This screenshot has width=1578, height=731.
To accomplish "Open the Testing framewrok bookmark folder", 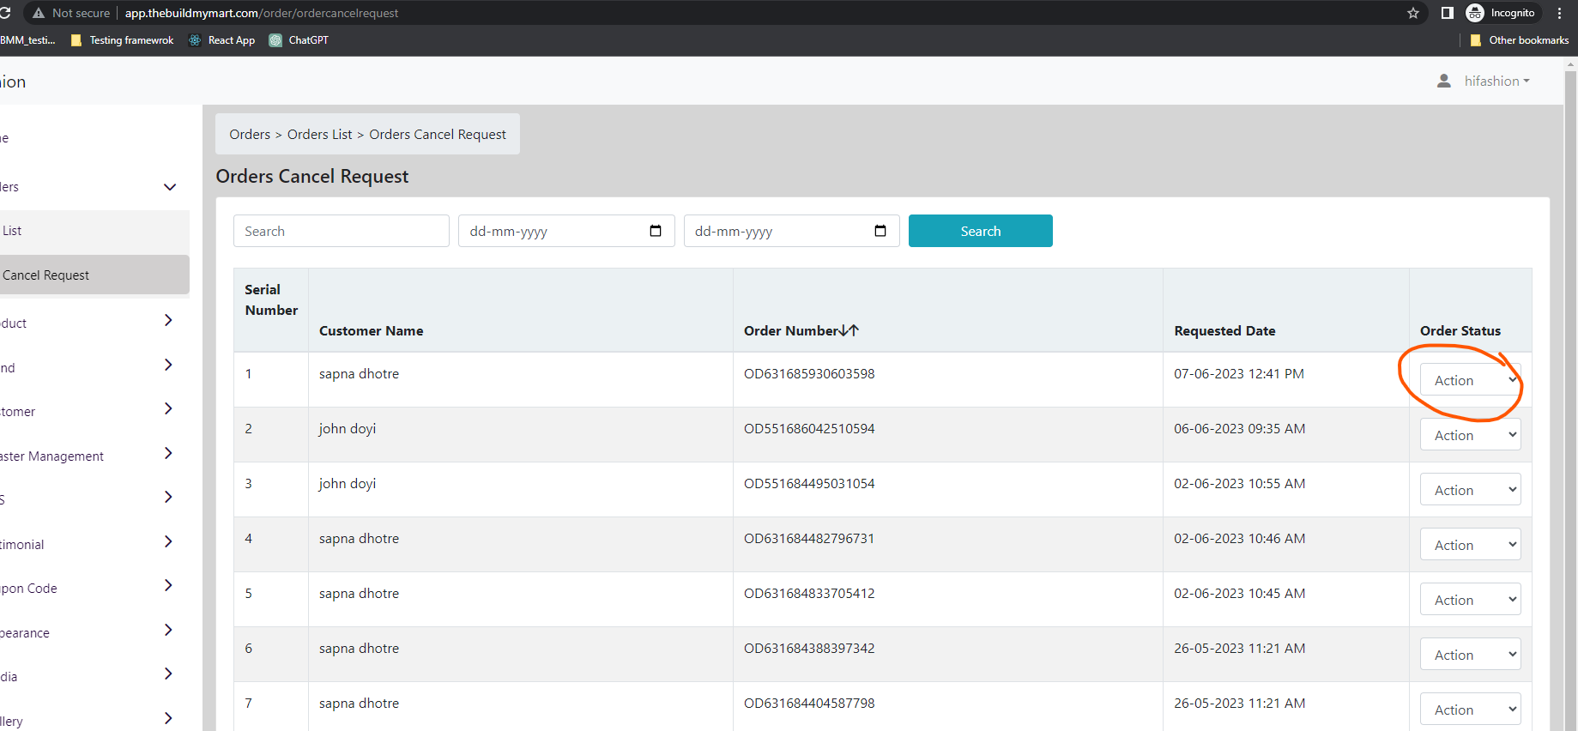I will click(122, 40).
